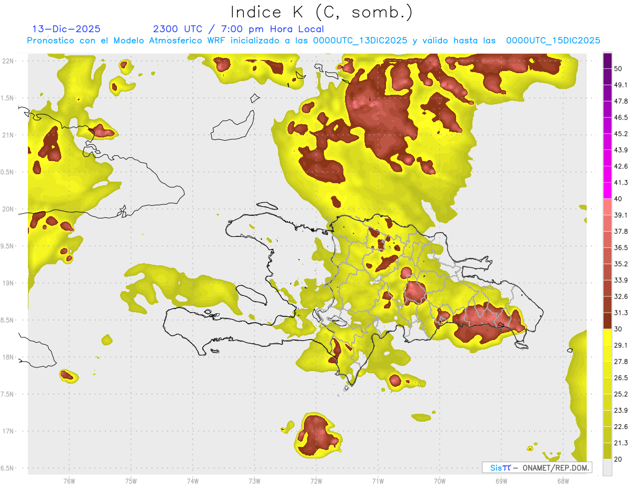Click the colorbar value "32.6"
This screenshot has height=488, width=632.
coord(621,296)
